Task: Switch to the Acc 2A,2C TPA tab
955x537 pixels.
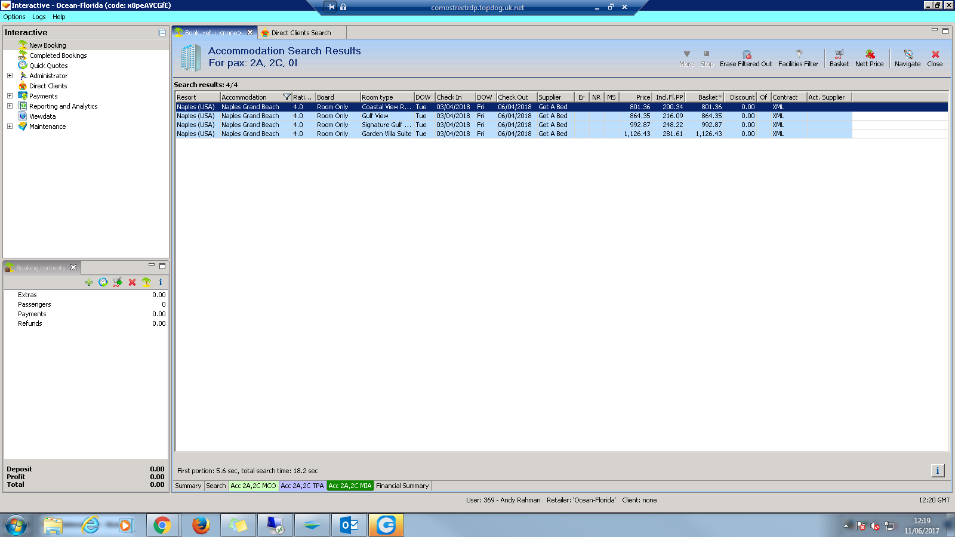Action: [x=302, y=486]
